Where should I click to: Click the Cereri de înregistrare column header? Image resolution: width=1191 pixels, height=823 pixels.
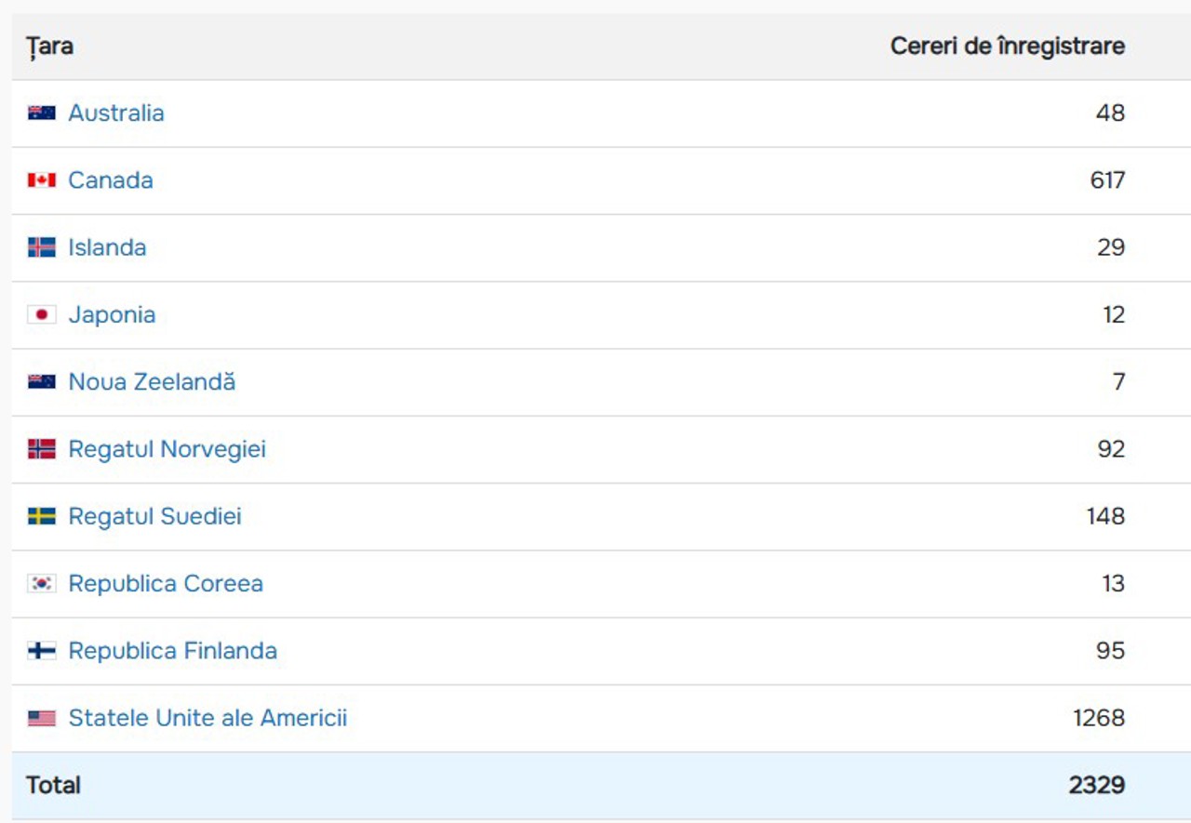(1007, 46)
